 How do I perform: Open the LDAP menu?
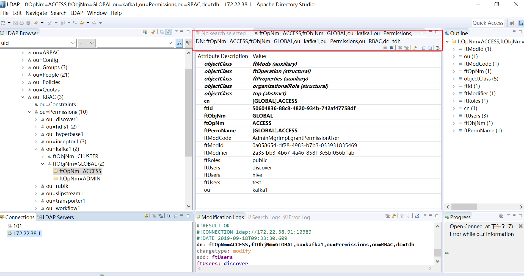pos(77,13)
